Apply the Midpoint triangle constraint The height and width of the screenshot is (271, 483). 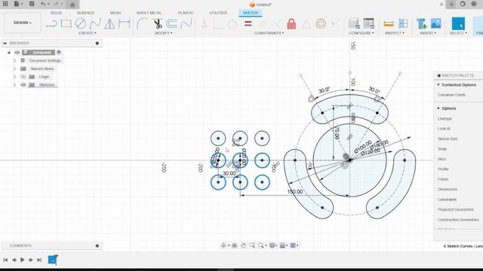(x=306, y=24)
